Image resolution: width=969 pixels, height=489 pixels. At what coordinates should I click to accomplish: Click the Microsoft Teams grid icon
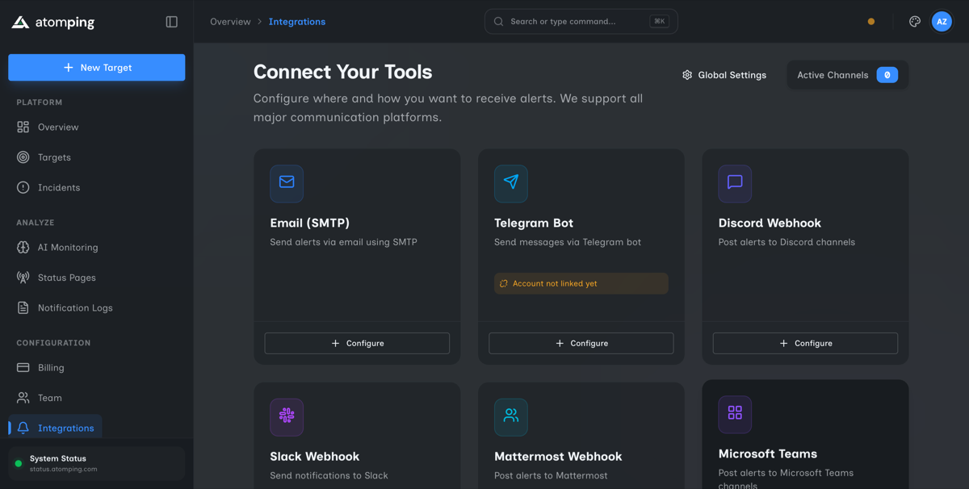click(735, 412)
